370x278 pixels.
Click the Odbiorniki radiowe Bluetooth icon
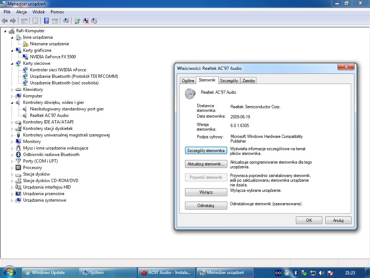point(18,155)
